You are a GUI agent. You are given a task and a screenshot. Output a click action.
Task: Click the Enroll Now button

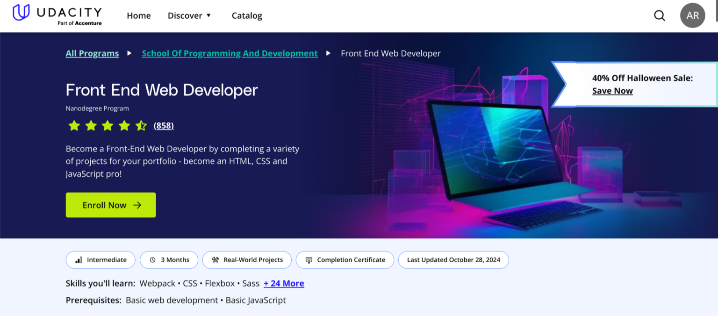pos(110,205)
